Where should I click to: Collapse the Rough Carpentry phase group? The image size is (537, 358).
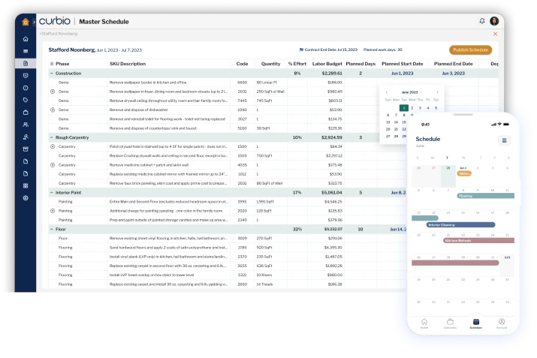pyautogui.click(x=51, y=137)
